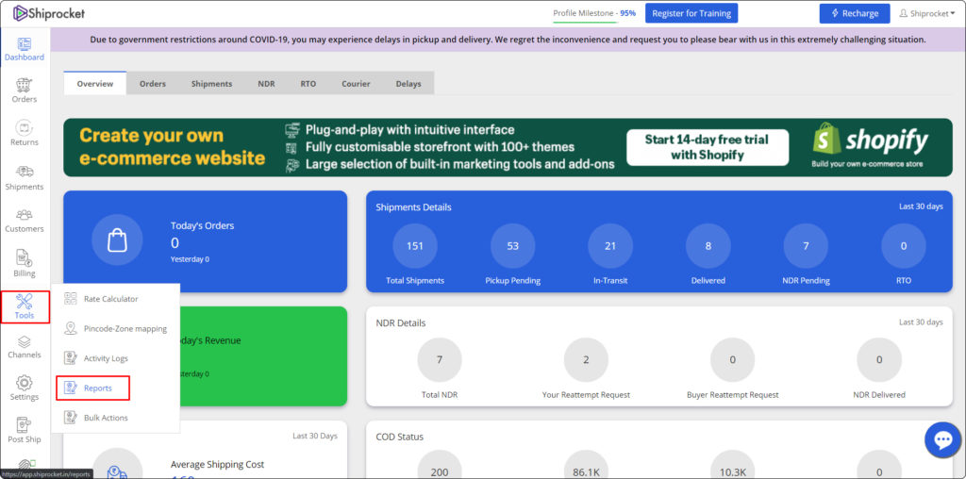
Task: Click the Recharge button
Action: [855, 13]
